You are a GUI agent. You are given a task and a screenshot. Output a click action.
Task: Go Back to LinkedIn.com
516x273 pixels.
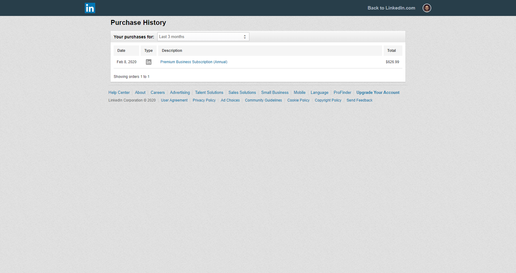point(391,8)
